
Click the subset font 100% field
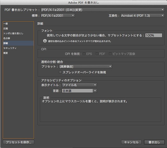click(154, 35)
